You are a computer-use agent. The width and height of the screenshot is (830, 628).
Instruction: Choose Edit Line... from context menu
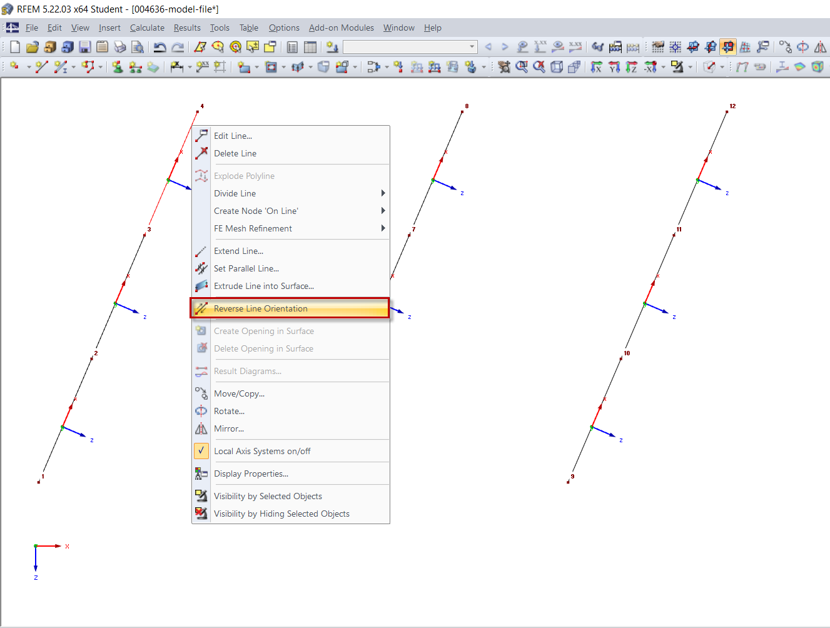[291, 136]
